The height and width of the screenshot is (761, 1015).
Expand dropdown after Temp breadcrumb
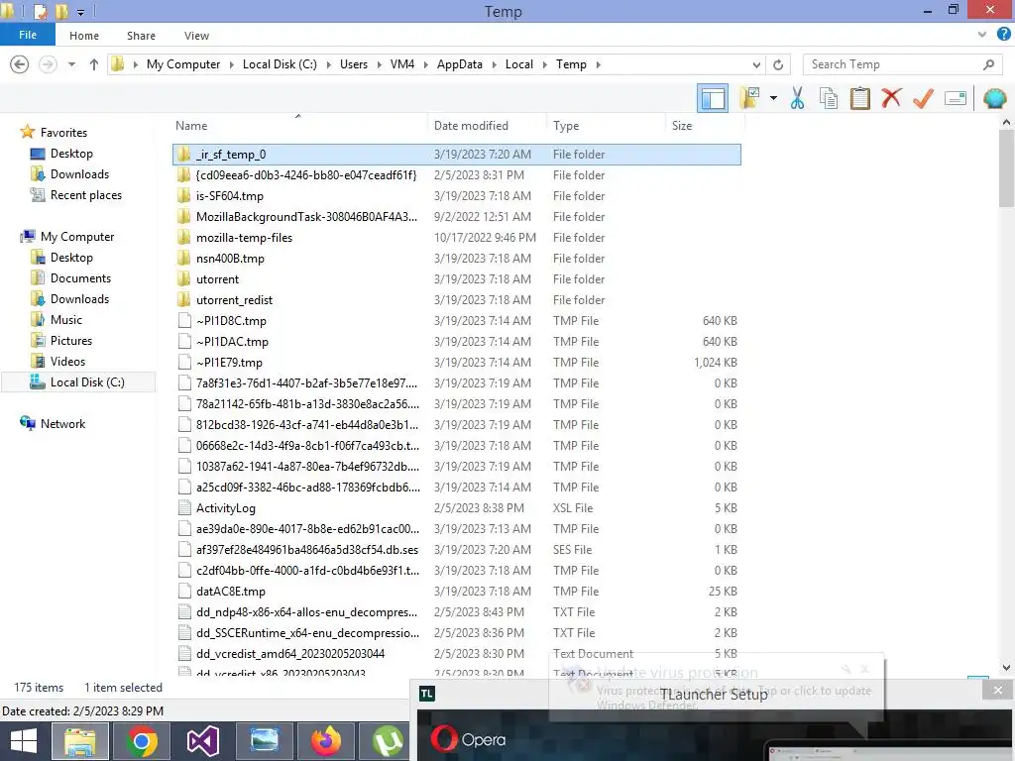(598, 64)
